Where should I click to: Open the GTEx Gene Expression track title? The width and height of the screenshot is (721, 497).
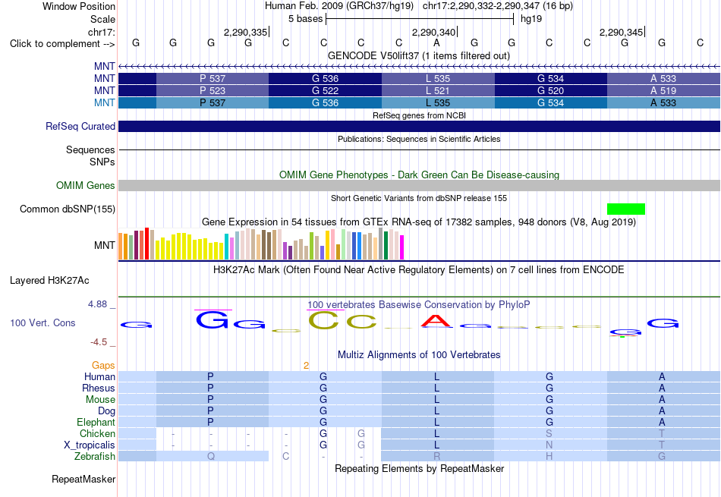pos(419,222)
